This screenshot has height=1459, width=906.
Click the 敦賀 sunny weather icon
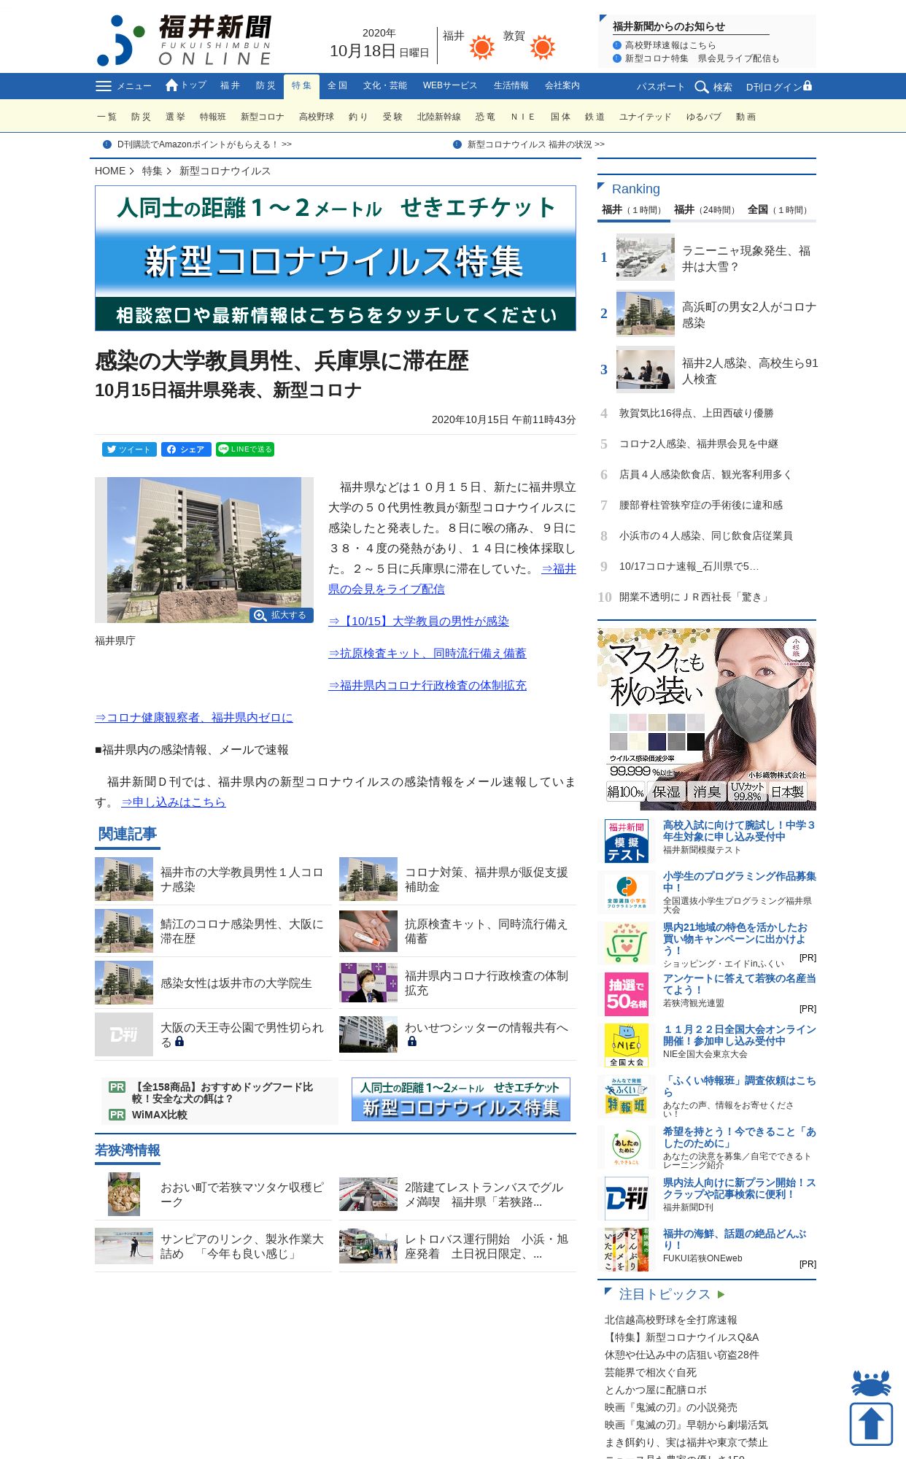click(543, 47)
